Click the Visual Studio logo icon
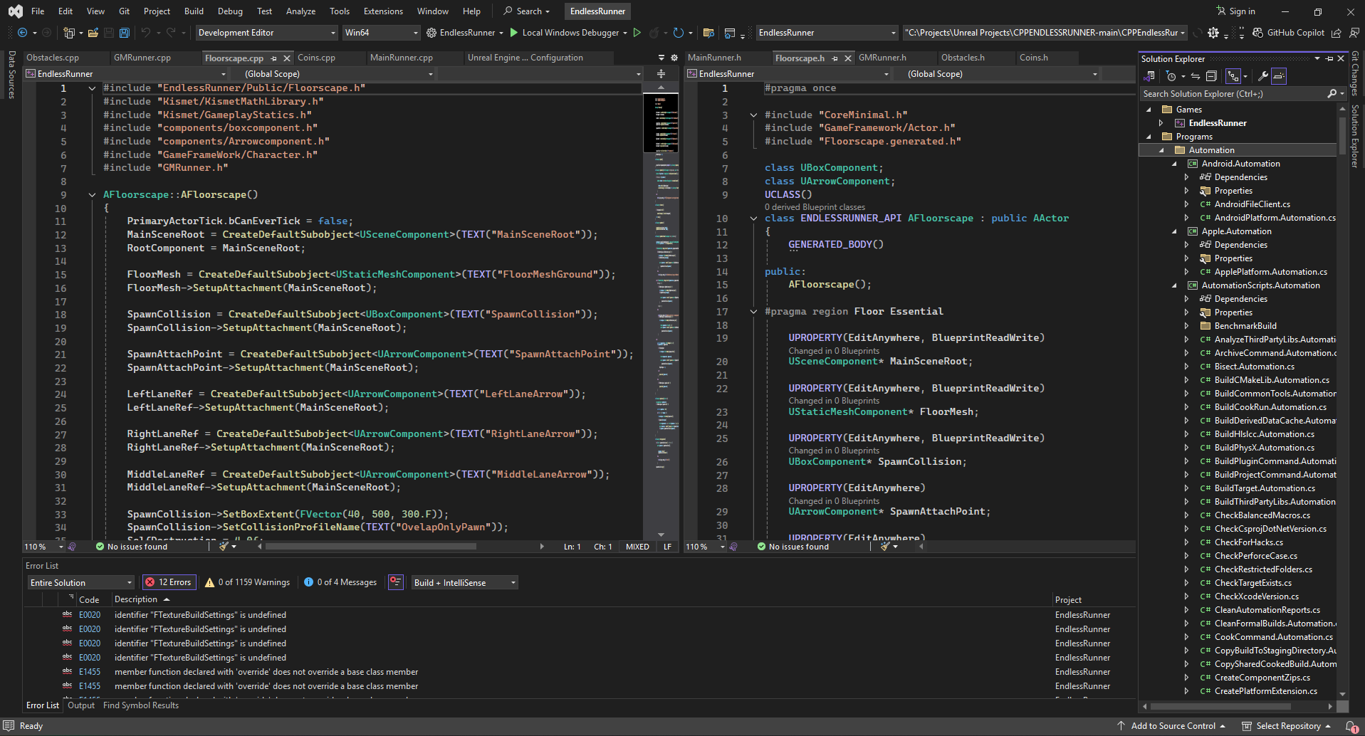Image resolution: width=1365 pixels, height=736 pixels. (15, 11)
